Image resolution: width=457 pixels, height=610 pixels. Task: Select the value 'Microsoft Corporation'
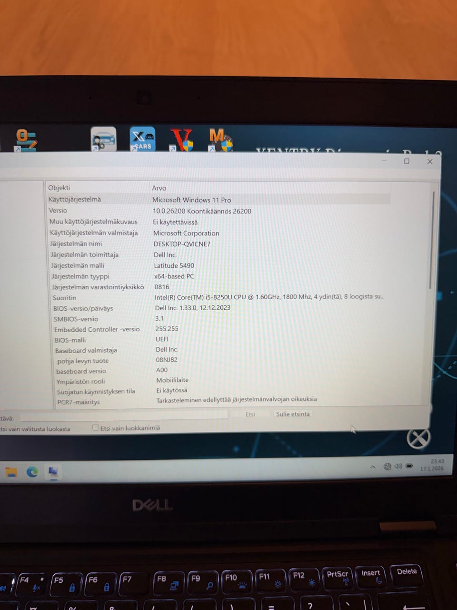186,233
